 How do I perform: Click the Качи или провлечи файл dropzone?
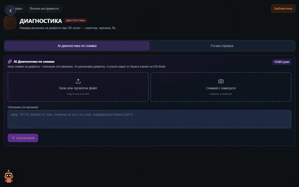click(x=78, y=87)
